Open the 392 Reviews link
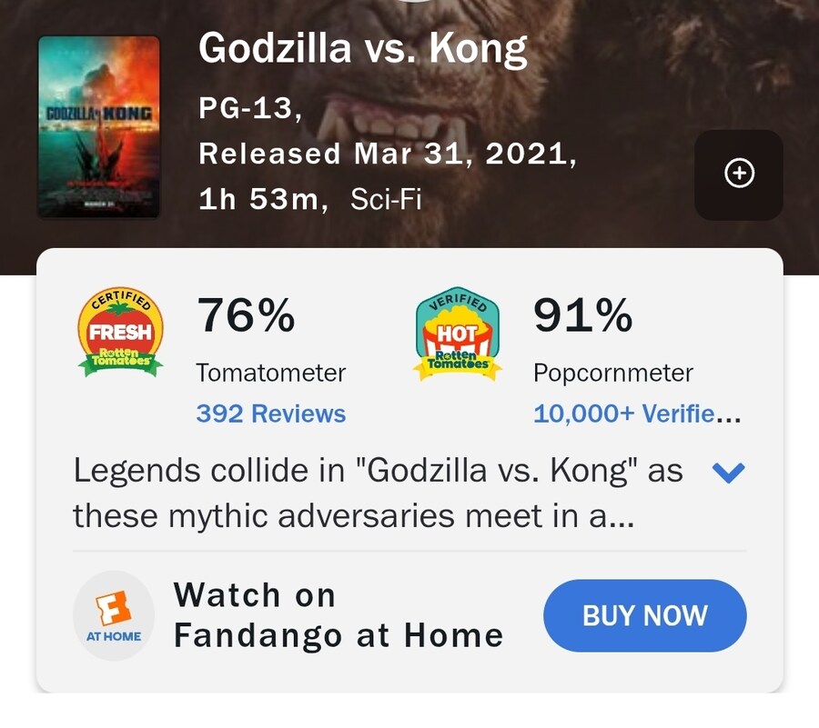This screenshot has width=819, height=728. [271, 414]
